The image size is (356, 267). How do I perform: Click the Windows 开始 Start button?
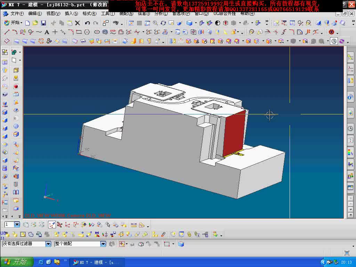coord(17,262)
